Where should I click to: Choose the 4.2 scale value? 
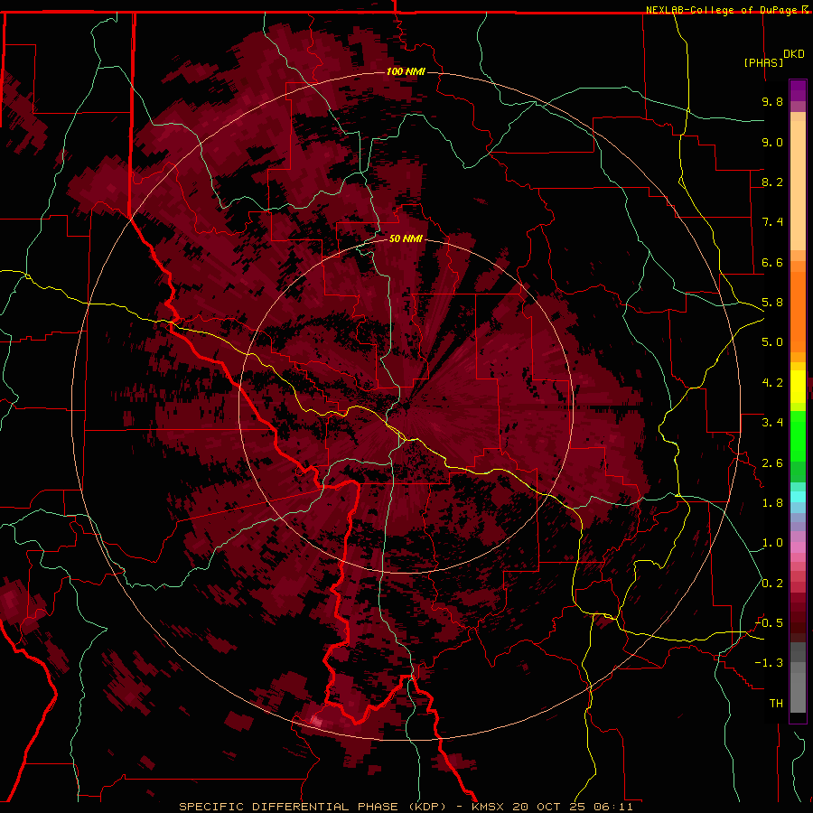pos(772,383)
